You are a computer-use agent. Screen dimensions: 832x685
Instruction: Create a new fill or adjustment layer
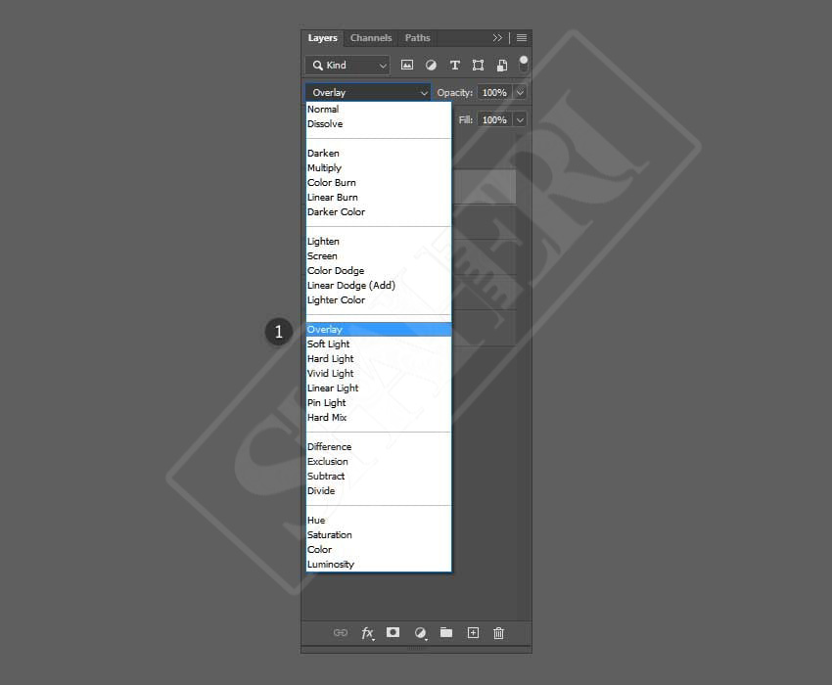click(420, 633)
